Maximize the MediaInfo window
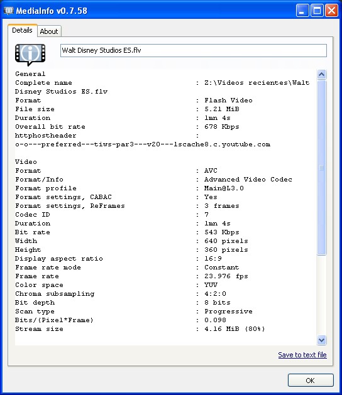The height and width of the screenshot is (395, 342). pos(317,11)
